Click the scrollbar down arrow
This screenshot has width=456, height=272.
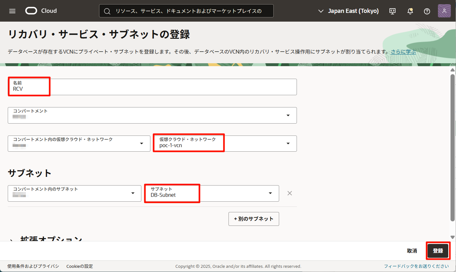[452, 237]
